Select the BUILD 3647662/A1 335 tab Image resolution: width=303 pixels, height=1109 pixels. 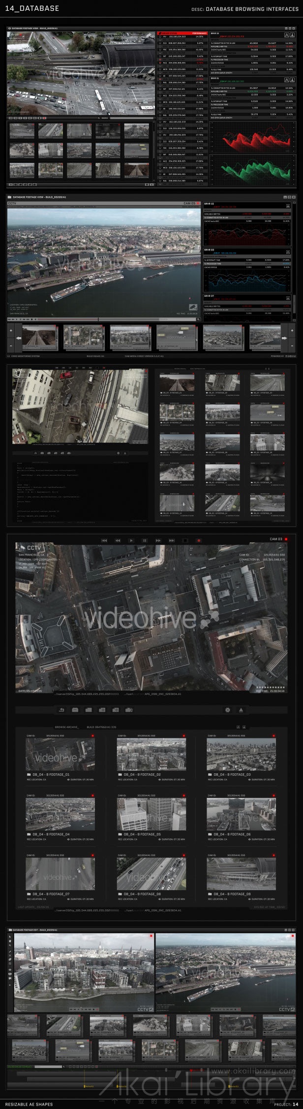pos(101,727)
